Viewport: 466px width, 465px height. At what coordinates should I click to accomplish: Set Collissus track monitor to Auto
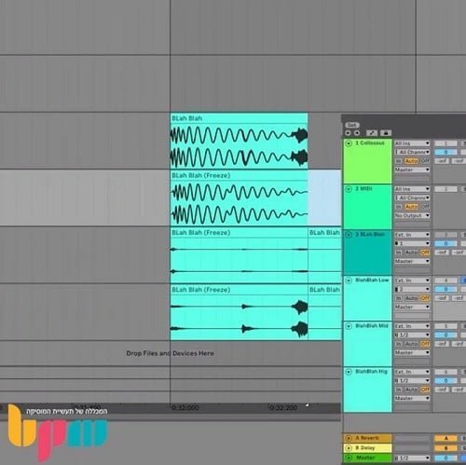click(411, 161)
